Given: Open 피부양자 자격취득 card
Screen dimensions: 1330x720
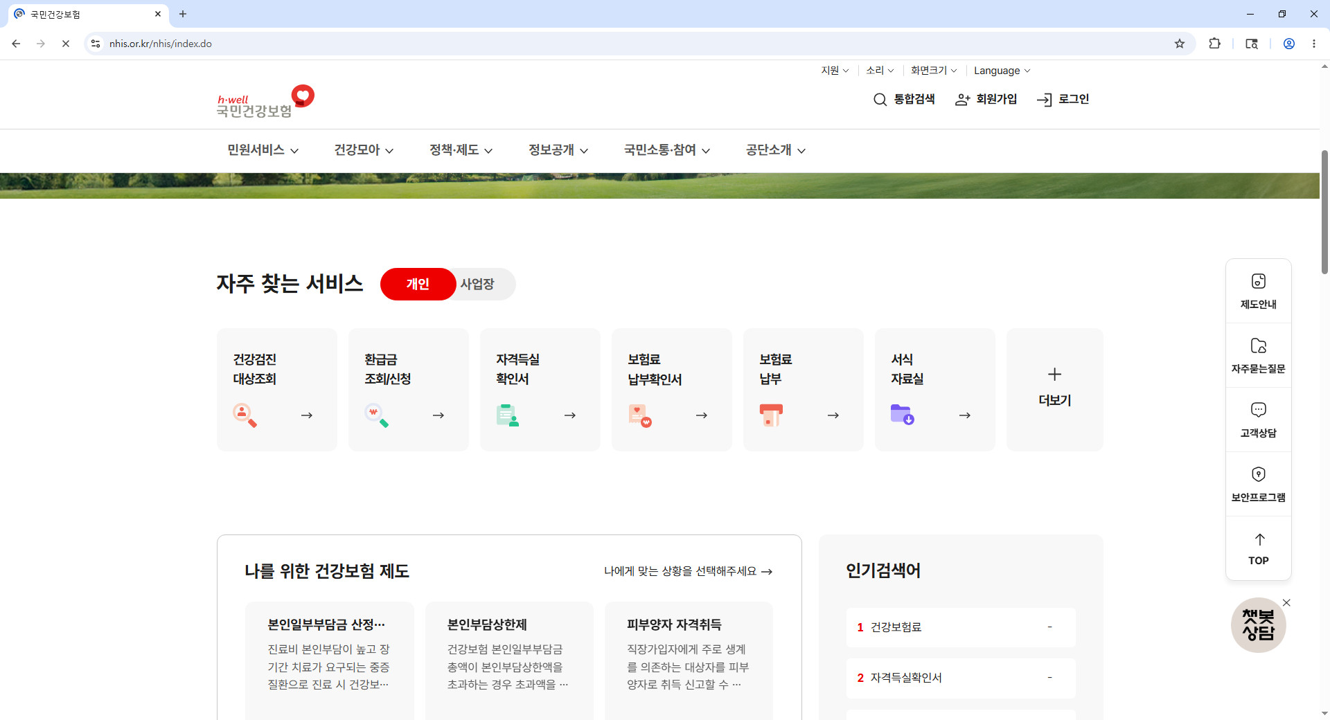Looking at the screenshot, I should (x=689, y=660).
